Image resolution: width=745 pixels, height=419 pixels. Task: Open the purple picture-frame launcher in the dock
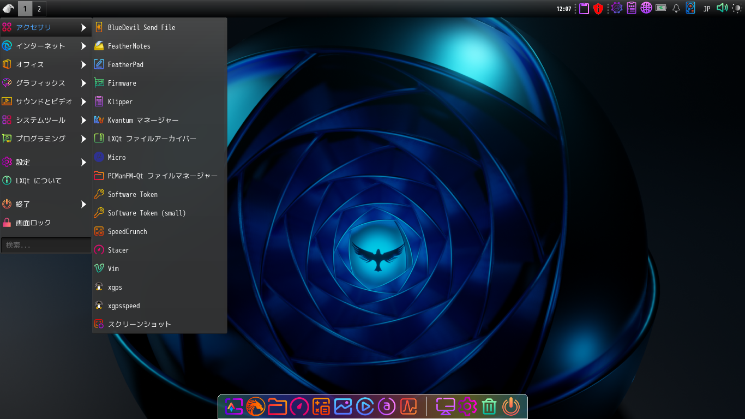click(x=234, y=406)
